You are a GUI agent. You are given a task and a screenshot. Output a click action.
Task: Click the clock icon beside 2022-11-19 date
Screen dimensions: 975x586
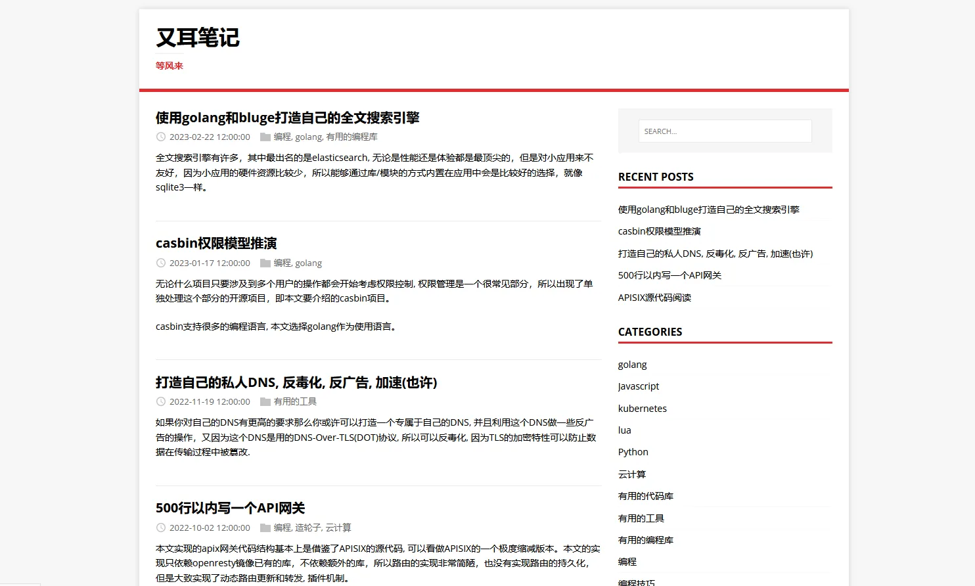[160, 401]
